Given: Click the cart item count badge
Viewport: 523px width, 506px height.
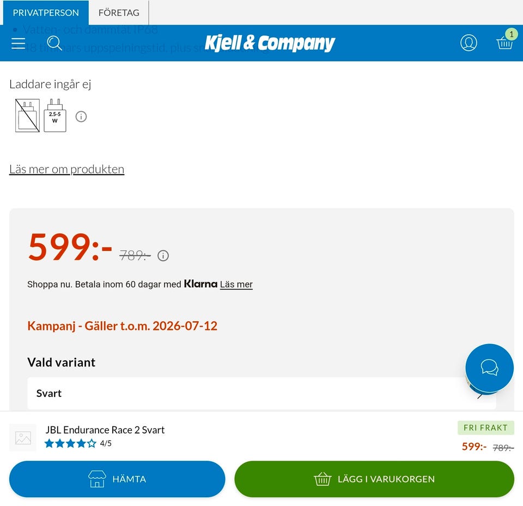Looking at the screenshot, I should [x=512, y=34].
